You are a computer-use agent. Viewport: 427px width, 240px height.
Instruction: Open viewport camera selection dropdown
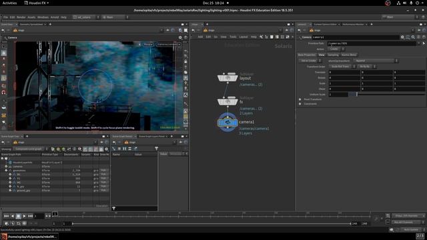(x=168, y=45)
